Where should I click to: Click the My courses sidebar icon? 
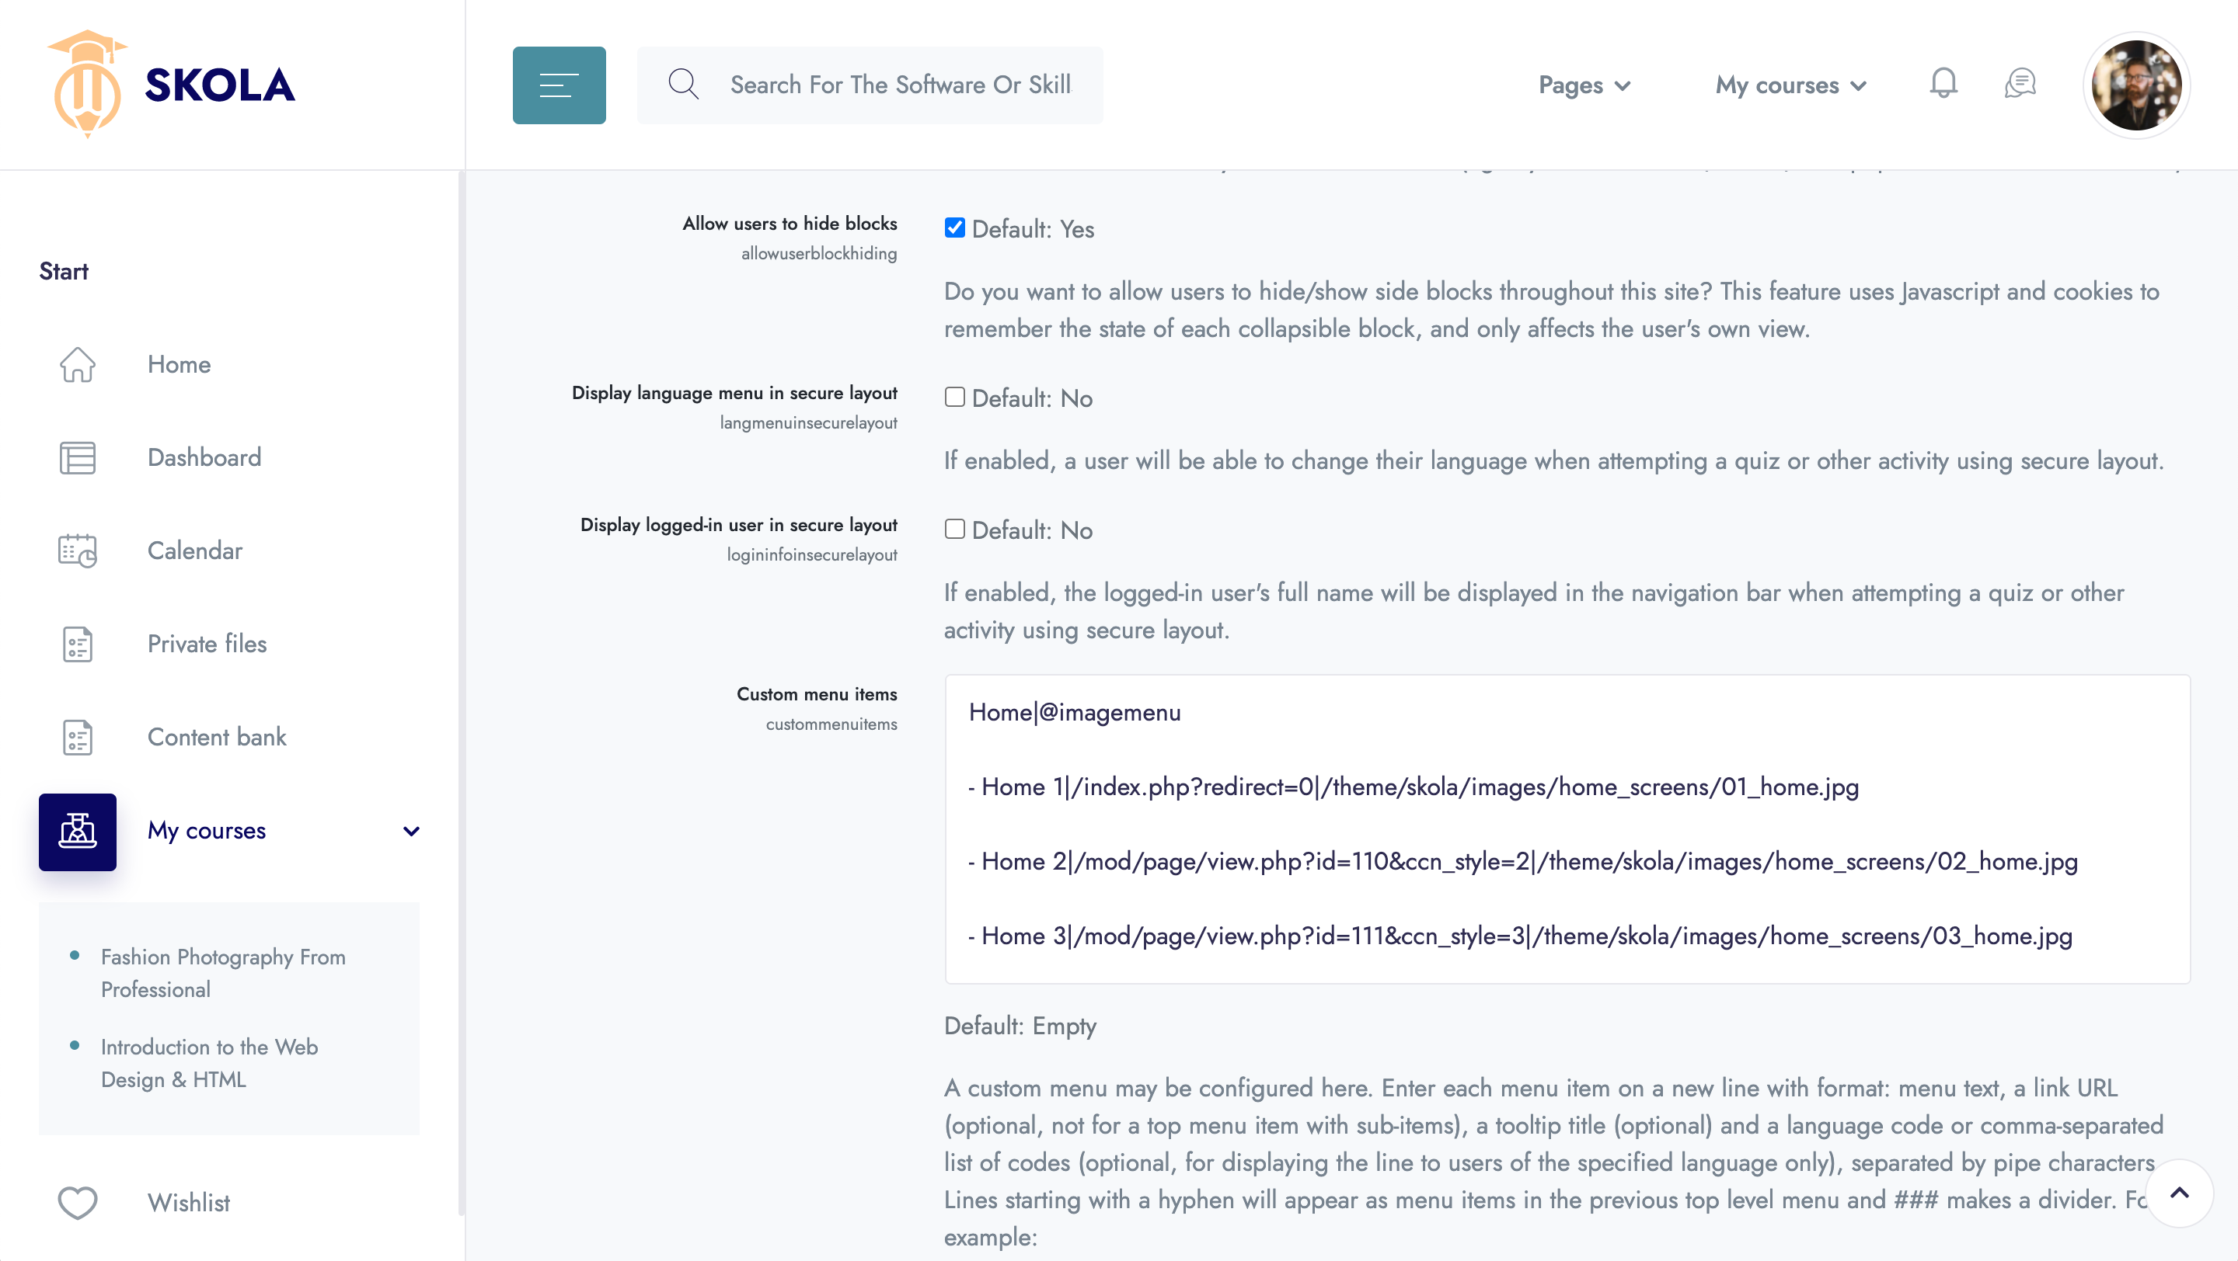pyautogui.click(x=78, y=832)
